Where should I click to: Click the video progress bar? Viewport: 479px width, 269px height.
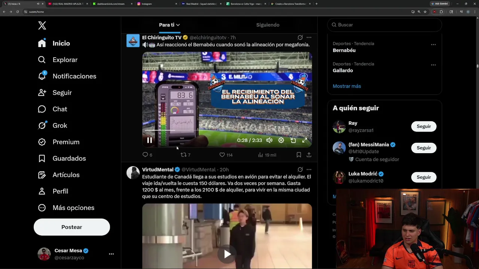227,130
